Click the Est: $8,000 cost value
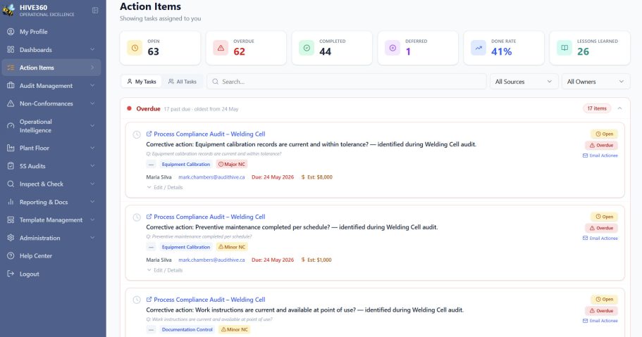The height and width of the screenshot is (337, 642). pyautogui.click(x=317, y=177)
